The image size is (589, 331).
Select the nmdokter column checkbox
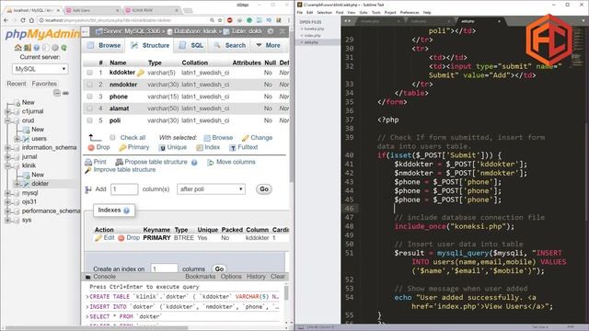(90, 85)
